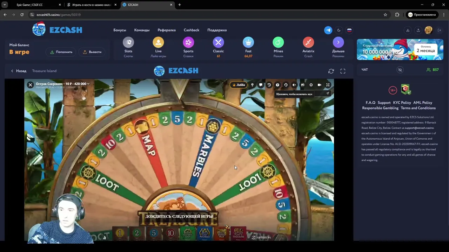This screenshot has width=449, height=252.
Task: Open the game history clock icon
Action: pyautogui.click(x=269, y=85)
